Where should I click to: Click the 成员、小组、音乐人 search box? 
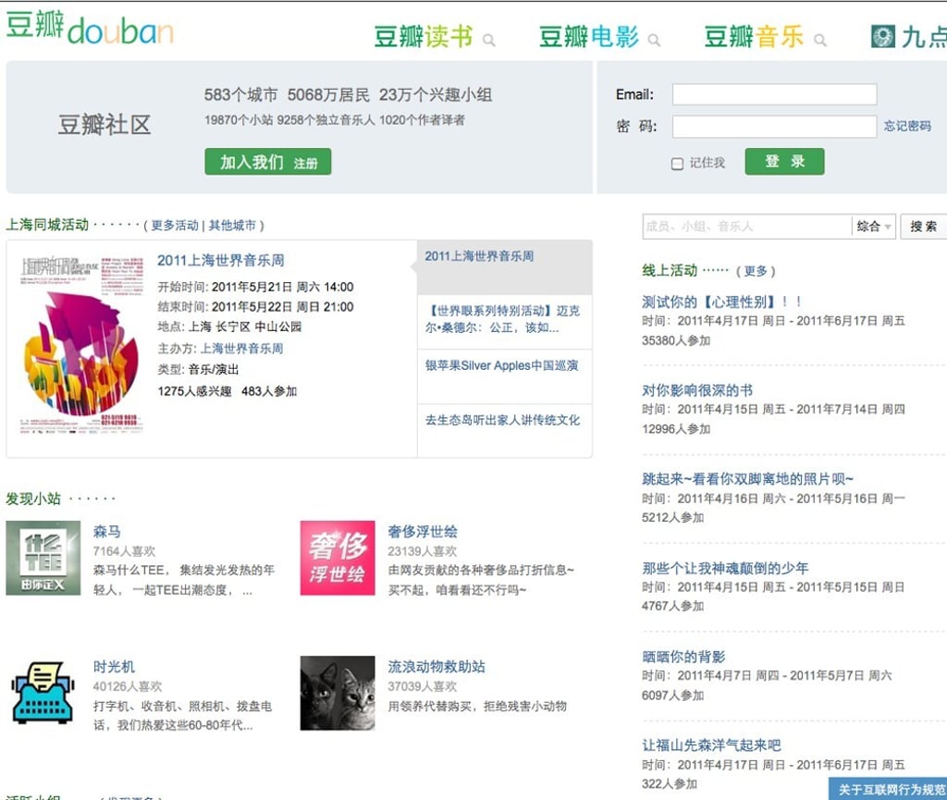747,227
